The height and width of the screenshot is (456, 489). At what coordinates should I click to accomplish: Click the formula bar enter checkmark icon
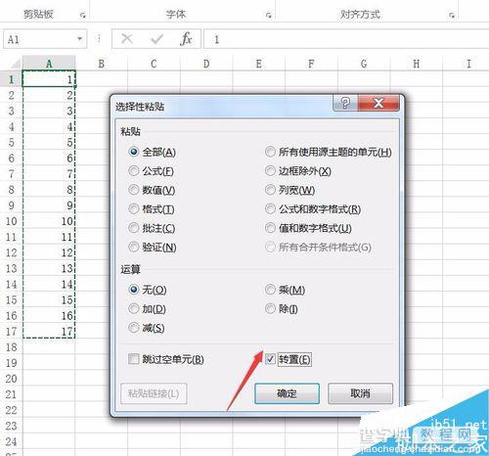[156, 39]
